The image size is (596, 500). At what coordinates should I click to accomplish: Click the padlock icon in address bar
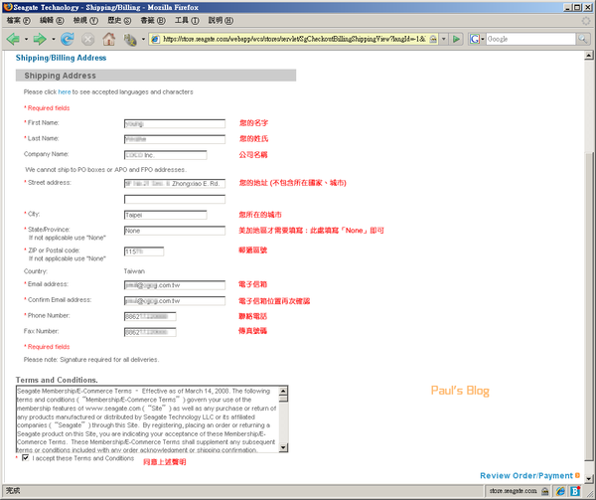(x=432, y=39)
